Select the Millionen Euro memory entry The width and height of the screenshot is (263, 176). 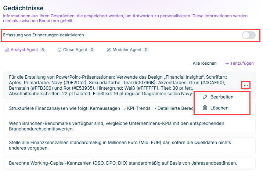[129, 146]
